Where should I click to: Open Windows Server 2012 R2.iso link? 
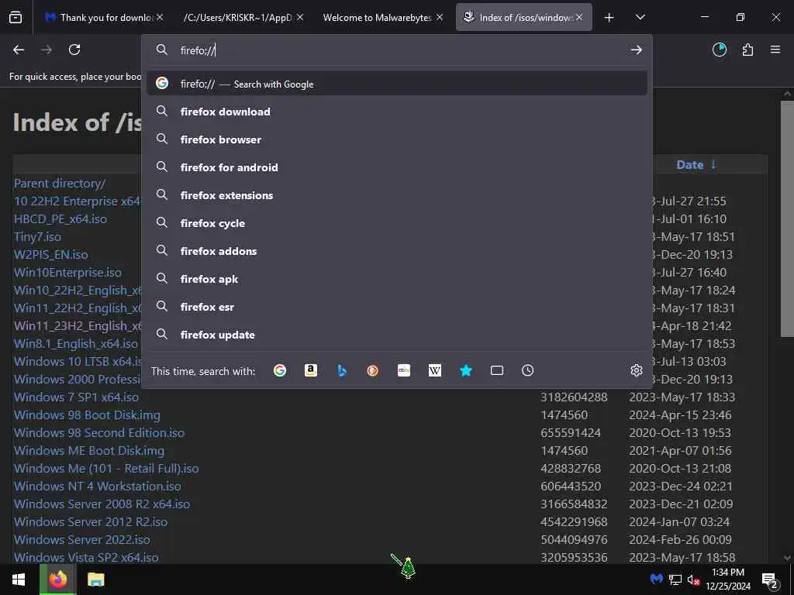tap(91, 521)
